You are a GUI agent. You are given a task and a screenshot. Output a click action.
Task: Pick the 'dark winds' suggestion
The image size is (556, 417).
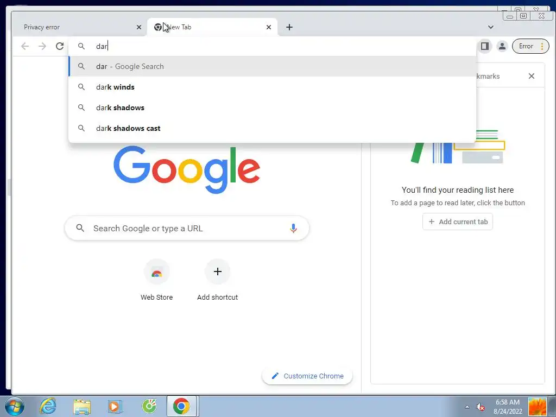pos(273,87)
